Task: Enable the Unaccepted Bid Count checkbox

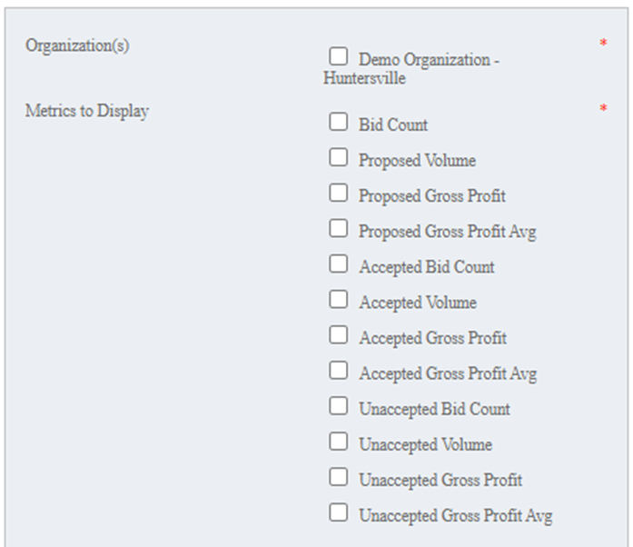Action: coord(338,405)
